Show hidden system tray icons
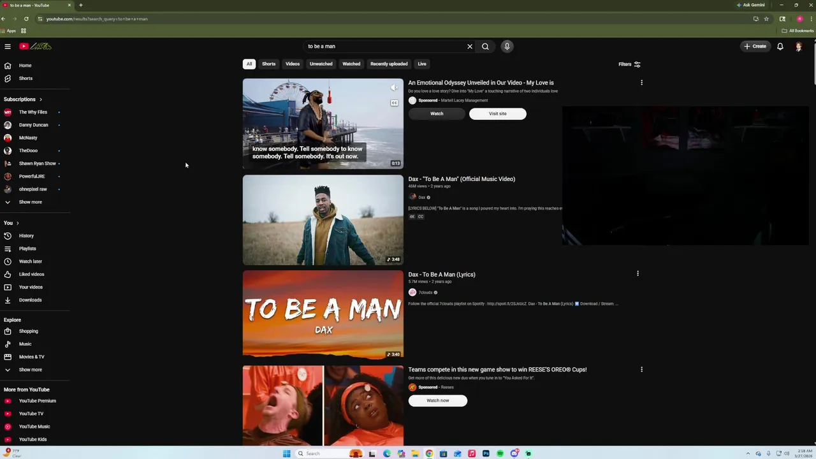Image resolution: width=816 pixels, height=459 pixels. [748, 453]
